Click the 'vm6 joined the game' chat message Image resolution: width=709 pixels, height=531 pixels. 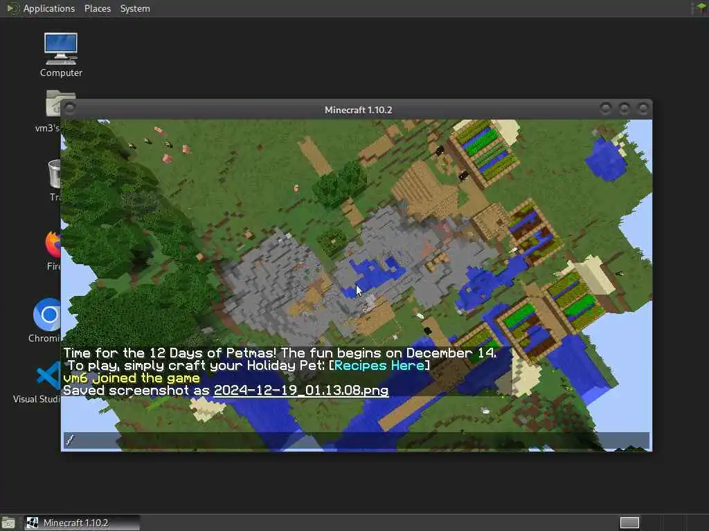(x=131, y=378)
